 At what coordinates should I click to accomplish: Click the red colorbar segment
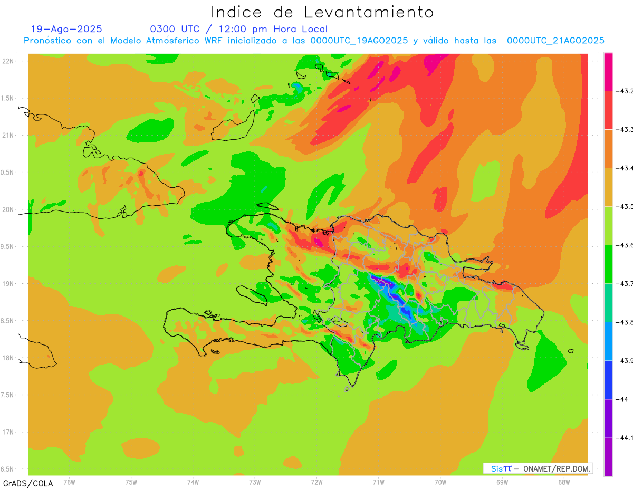click(608, 110)
